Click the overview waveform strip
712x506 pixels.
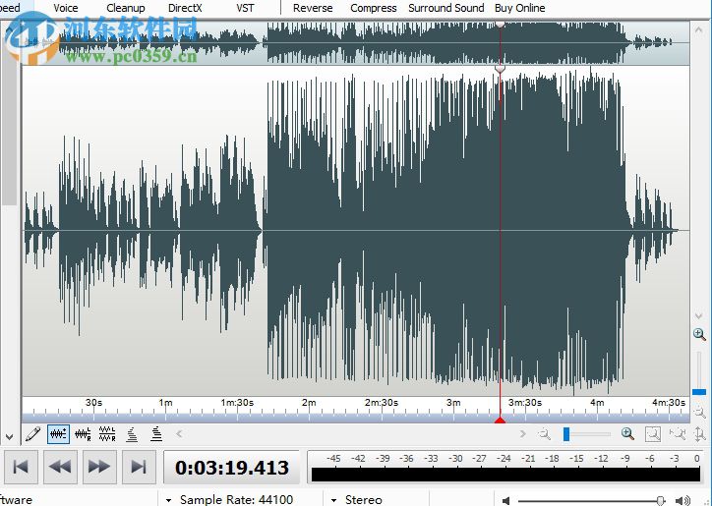click(x=356, y=42)
